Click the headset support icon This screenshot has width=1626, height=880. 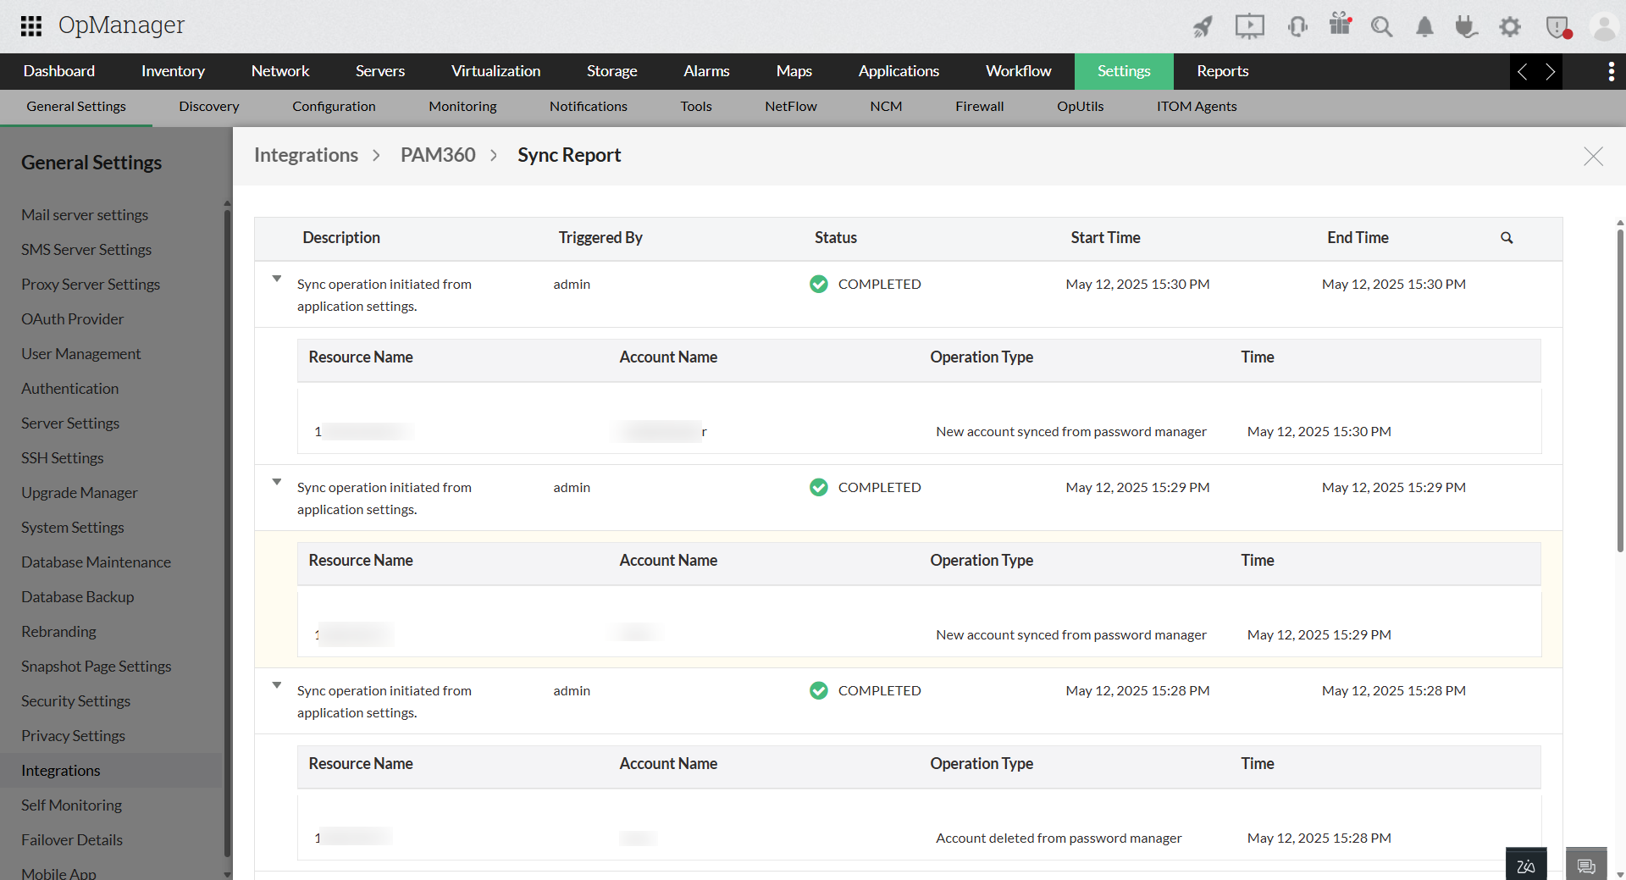click(1297, 27)
